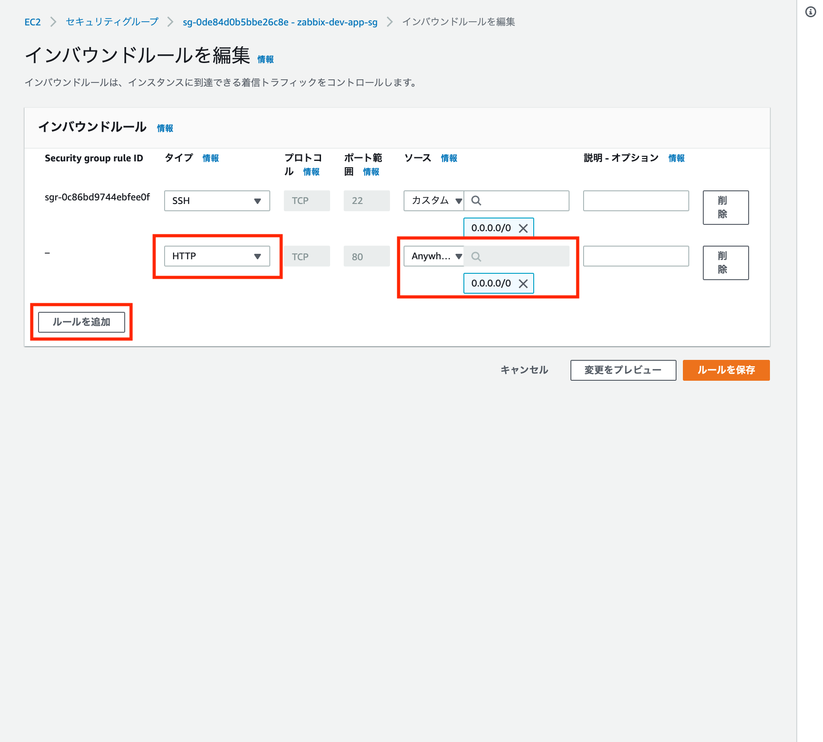
Task: Click キャンセル to discard changes
Action: (x=524, y=370)
